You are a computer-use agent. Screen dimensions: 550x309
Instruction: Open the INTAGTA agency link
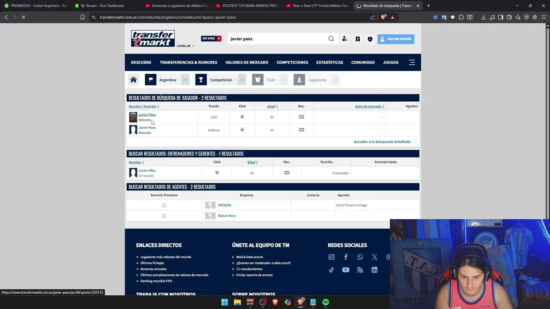tap(224, 205)
